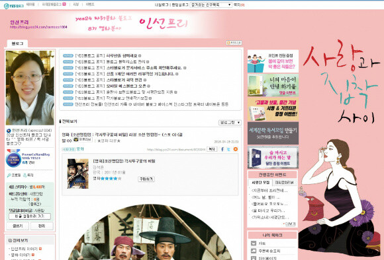384x260 pixels.
Task: Click the notice badge on the 사무산동 row
Action: [68, 55]
